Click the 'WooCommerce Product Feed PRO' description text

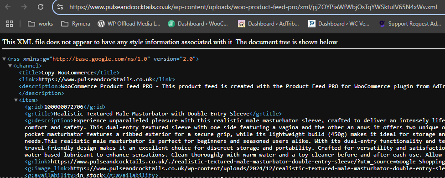[253, 86]
